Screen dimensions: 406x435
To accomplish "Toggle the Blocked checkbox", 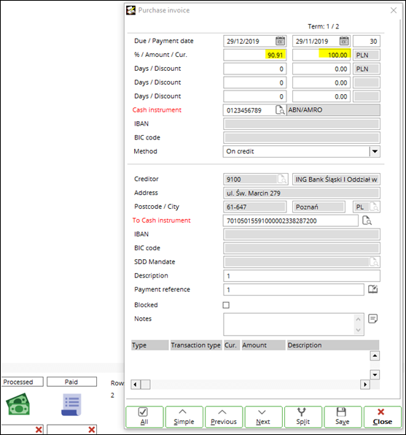I will (x=226, y=305).
